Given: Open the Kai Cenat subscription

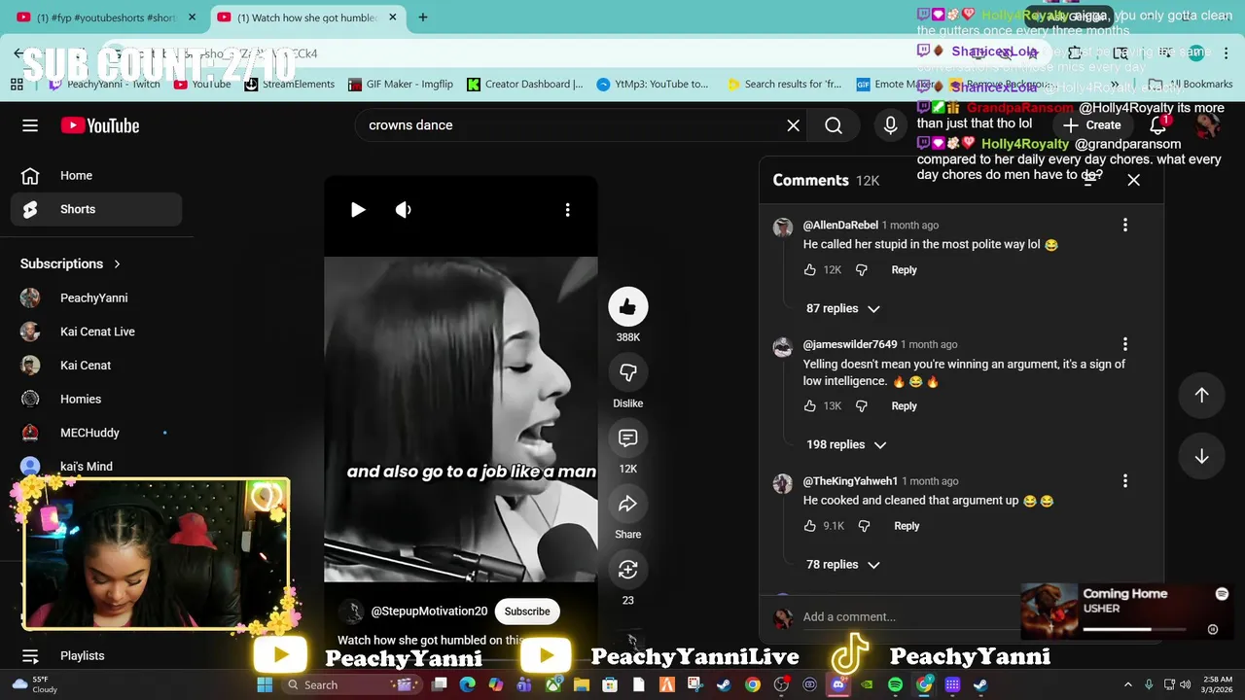Looking at the screenshot, I should [96, 366].
